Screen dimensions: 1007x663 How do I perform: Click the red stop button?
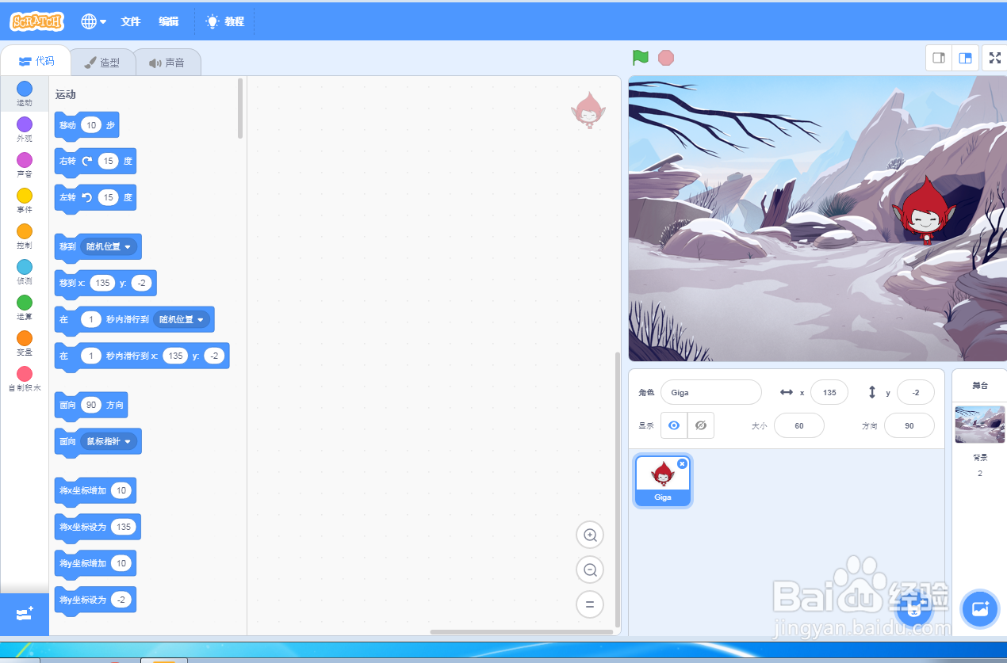pos(666,58)
